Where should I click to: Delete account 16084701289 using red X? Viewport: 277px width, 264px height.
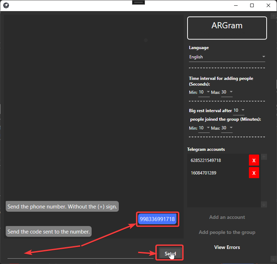254,173
